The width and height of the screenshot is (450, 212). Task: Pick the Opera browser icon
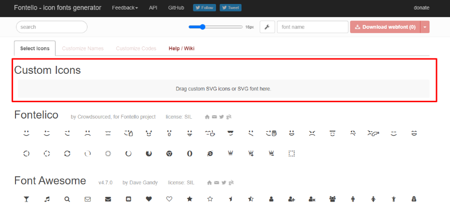pos(189,154)
